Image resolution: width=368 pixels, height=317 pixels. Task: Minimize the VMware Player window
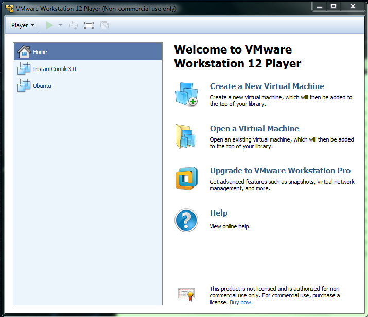point(320,7)
